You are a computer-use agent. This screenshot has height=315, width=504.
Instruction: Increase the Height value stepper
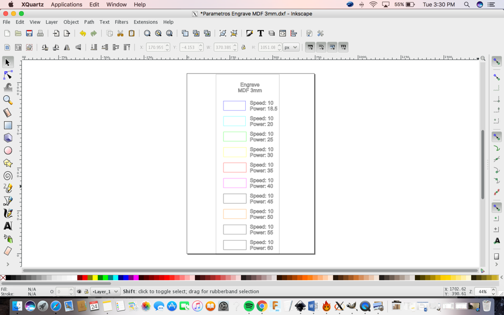click(279, 46)
